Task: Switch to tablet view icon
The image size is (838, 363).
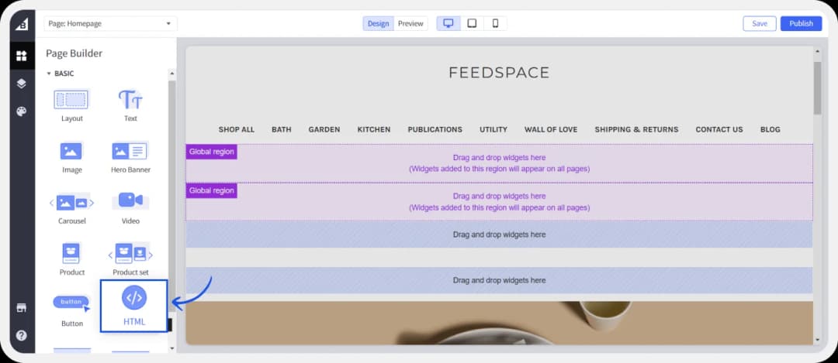Action: [472, 23]
